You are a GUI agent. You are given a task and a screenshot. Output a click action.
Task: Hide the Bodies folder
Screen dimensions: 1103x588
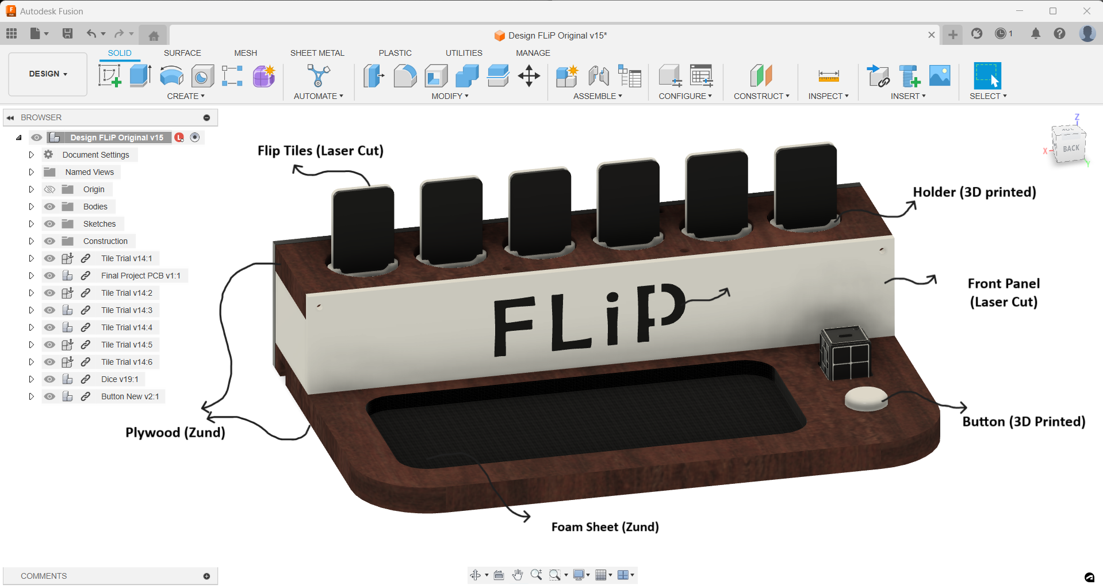pyautogui.click(x=50, y=207)
